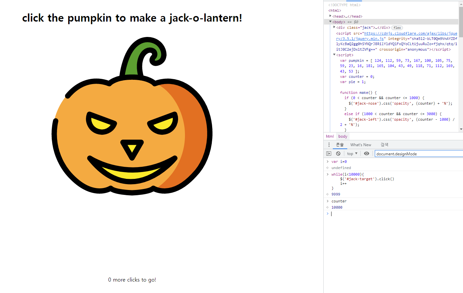Image resolution: width=463 pixels, height=293 pixels.
Task: Clear the console with the ban icon
Action: (x=338, y=154)
